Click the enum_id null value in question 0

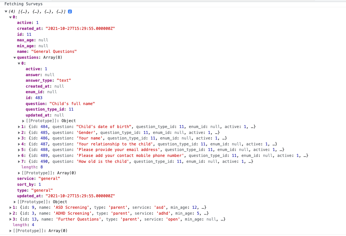(x=52, y=92)
